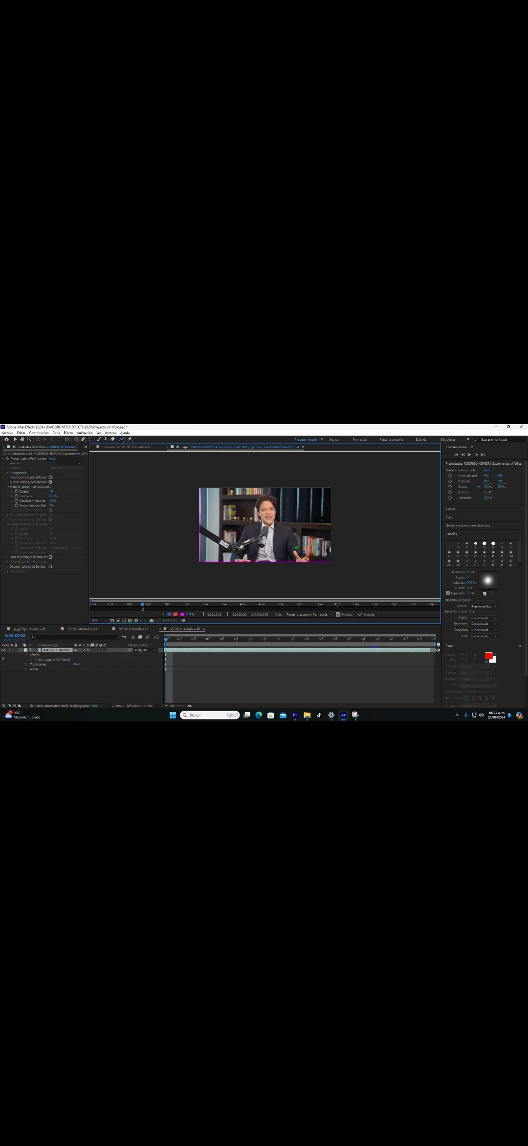528x1146 pixels.
Task: Open the Animación menu
Action: 85,433
